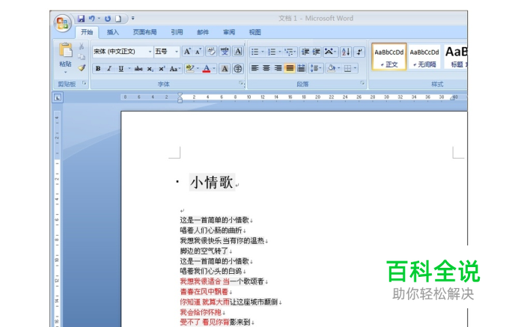
Task: Paste from clipboard (粘贴)
Action: click(65, 57)
